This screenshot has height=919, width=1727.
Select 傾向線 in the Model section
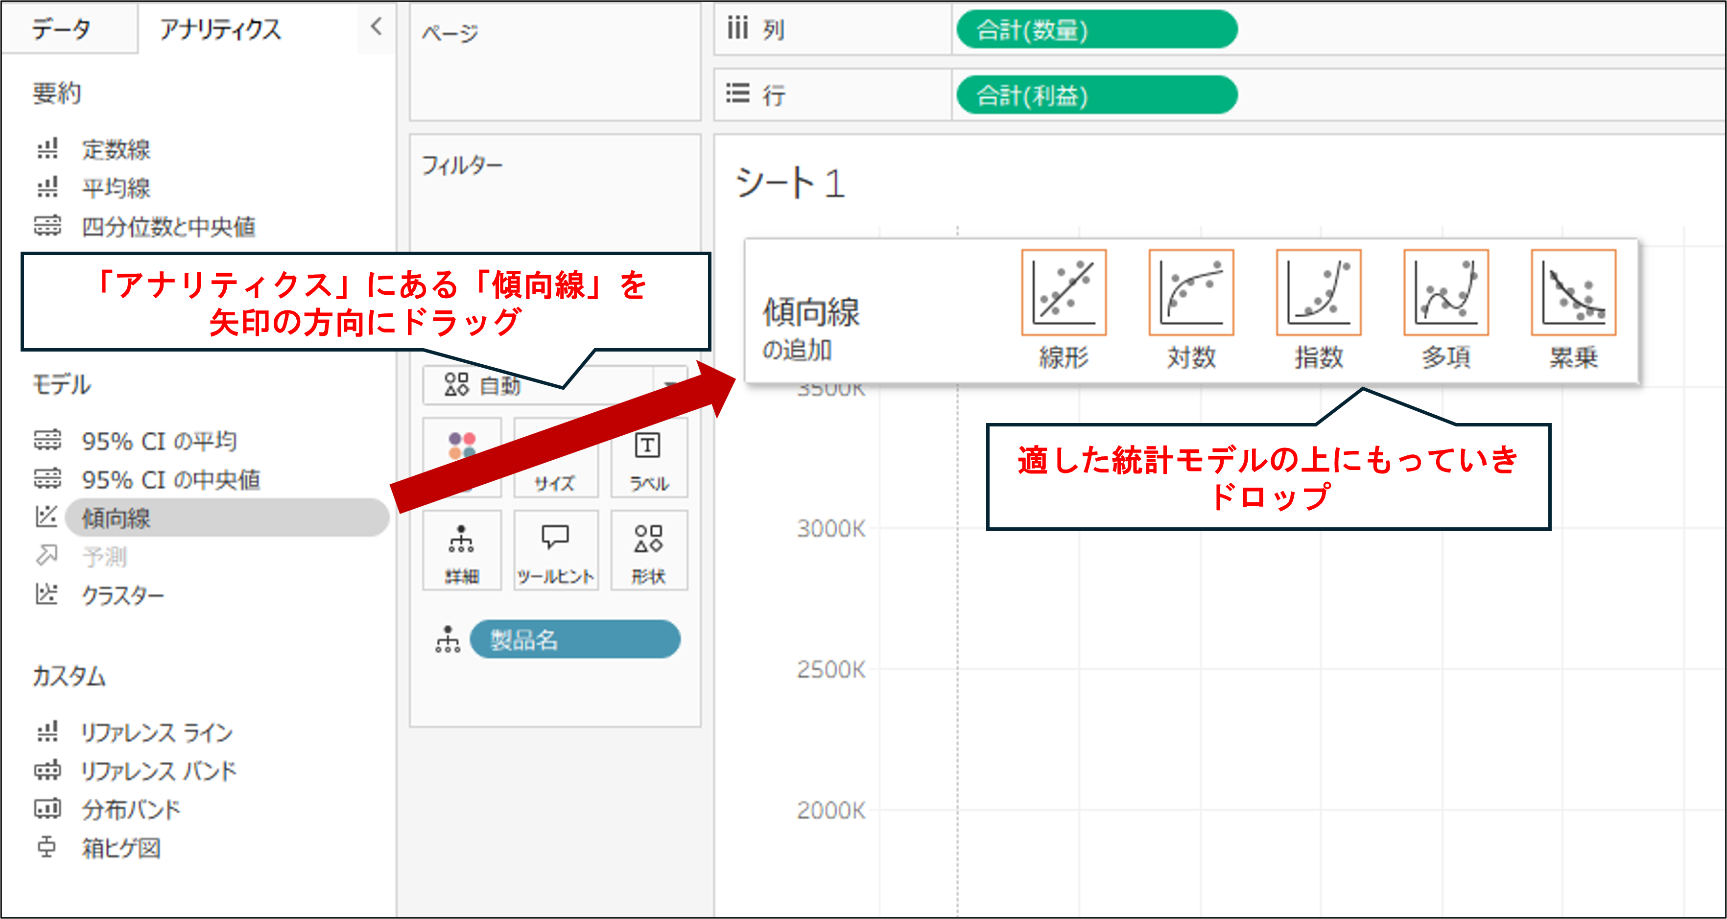116,518
